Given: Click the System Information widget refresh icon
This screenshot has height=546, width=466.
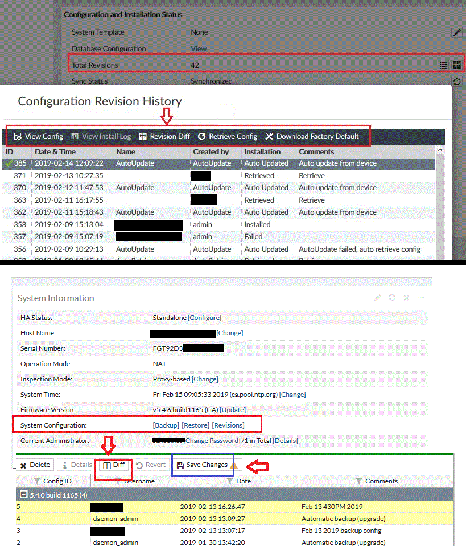Looking at the screenshot, I should [392, 298].
